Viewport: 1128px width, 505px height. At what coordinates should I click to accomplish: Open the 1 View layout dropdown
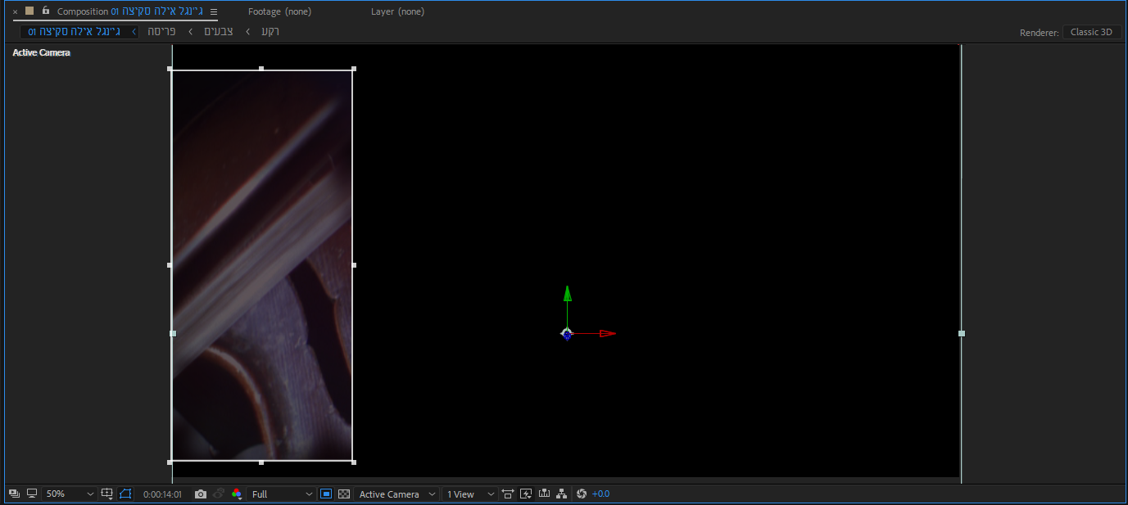point(469,494)
